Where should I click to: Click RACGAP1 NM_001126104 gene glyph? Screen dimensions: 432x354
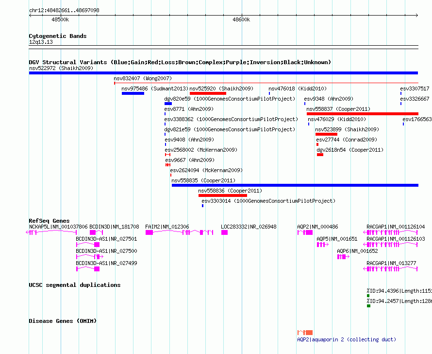click(x=391, y=232)
